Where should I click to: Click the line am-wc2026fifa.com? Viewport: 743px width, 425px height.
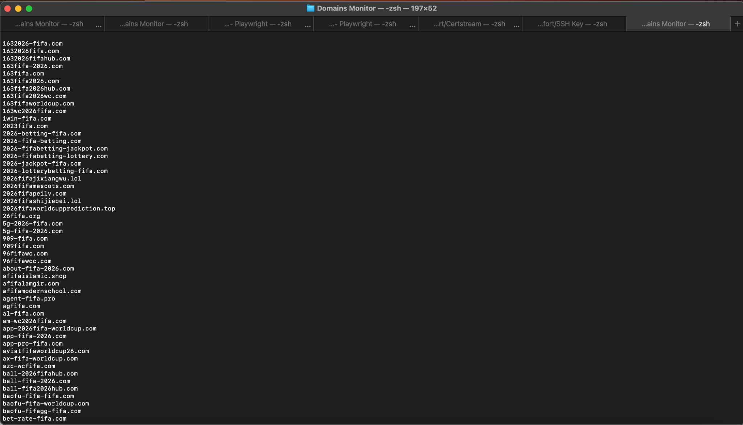(34, 321)
